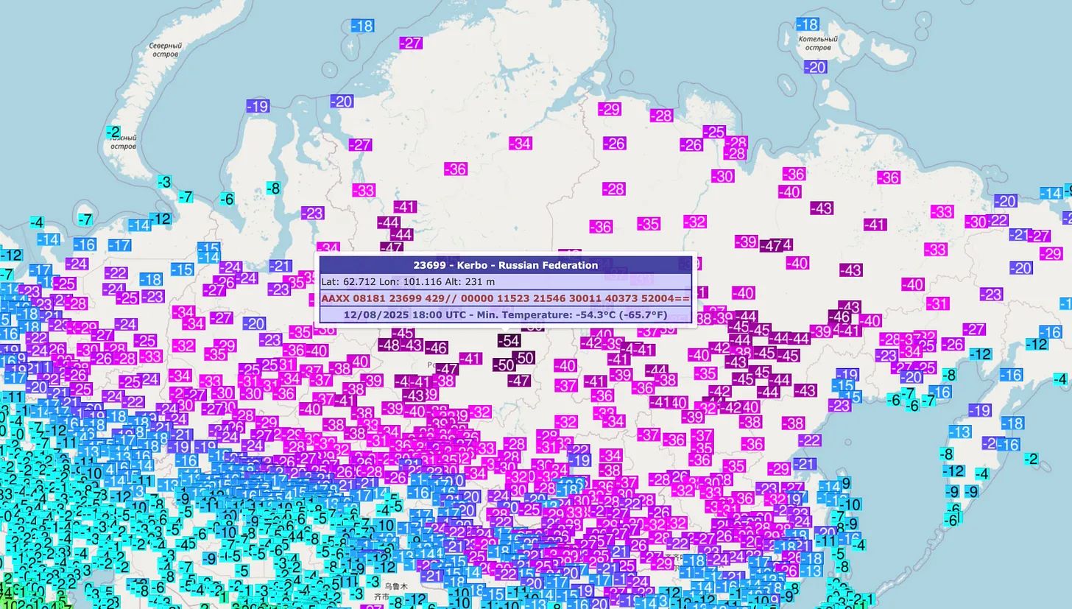Click the Min. Temperature -54.3°C line
Image resolution: width=1072 pixels, height=609 pixels.
coord(505,314)
